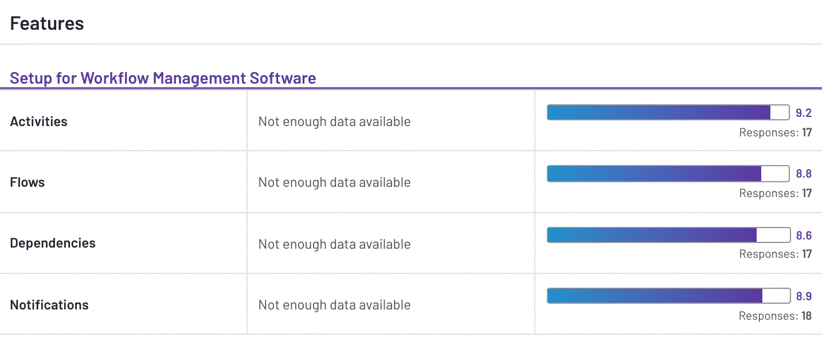Select the Activities feature label
The height and width of the screenshot is (345, 822).
pos(38,121)
